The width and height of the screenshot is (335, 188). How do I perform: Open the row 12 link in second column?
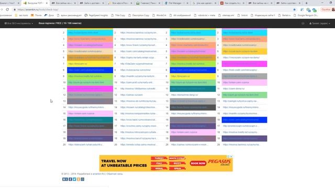131,95
